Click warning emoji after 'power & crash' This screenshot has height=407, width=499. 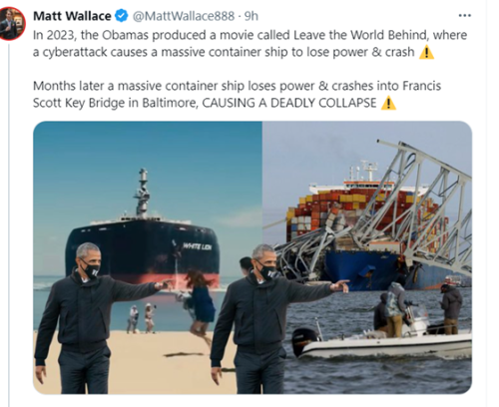coord(426,52)
